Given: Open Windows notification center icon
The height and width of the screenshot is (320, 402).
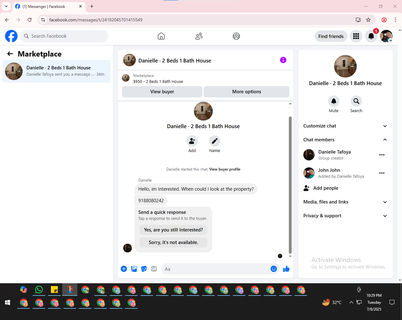Looking at the screenshot, I should coord(392,302).
